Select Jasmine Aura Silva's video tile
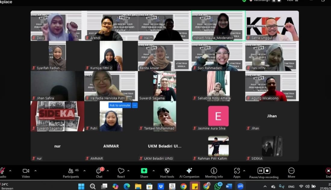 (x=218, y=116)
